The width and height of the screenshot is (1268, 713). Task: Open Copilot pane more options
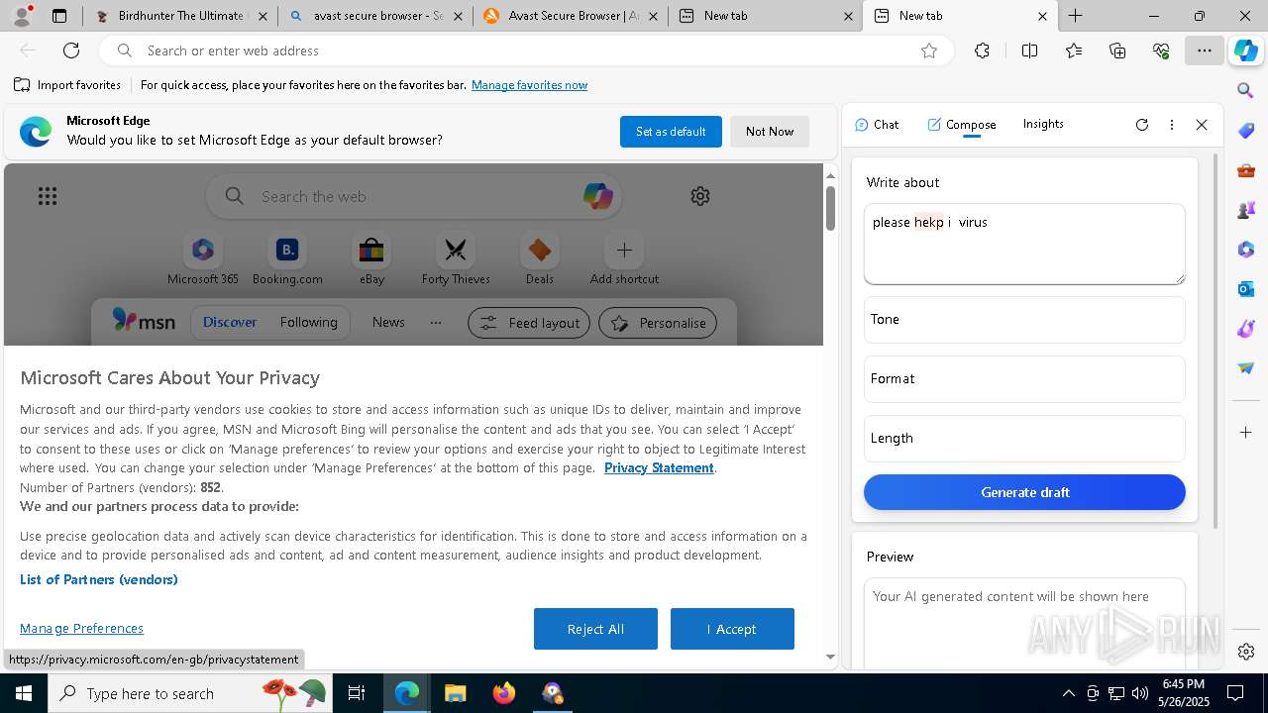[x=1172, y=125]
